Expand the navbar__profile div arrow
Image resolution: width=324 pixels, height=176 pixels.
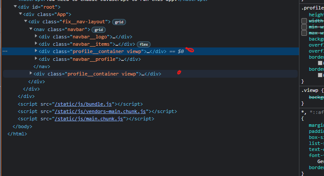[36, 59]
